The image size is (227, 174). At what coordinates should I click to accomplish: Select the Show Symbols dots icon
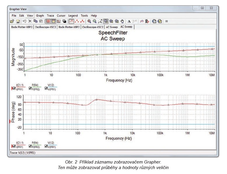pos(77,21)
